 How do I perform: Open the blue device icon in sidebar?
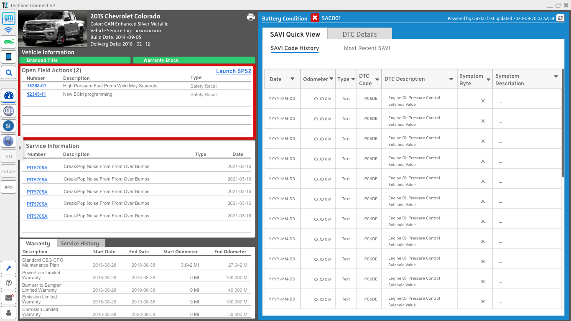tap(9, 56)
